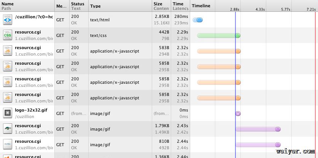
Task: Click the 7.21s timeline tick label
Action: [311, 10]
